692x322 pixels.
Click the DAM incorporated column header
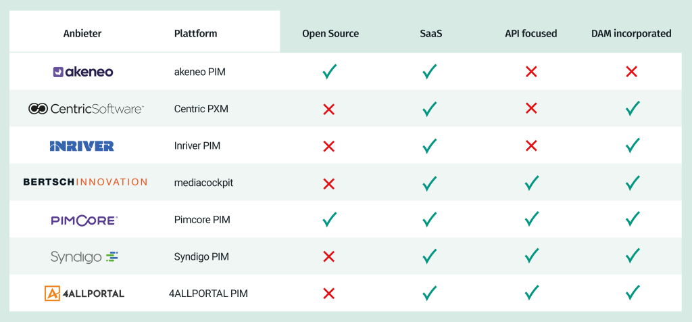(x=632, y=34)
